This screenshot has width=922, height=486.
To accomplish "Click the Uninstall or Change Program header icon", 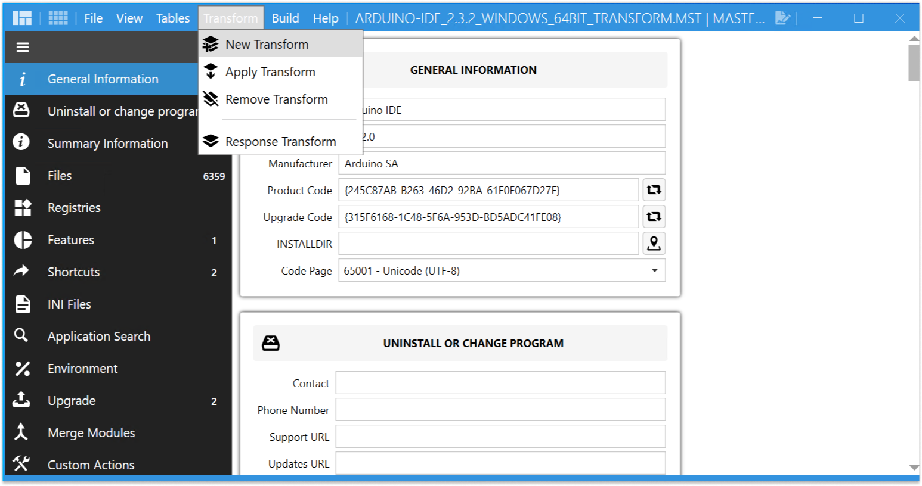I will click(271, 343).
